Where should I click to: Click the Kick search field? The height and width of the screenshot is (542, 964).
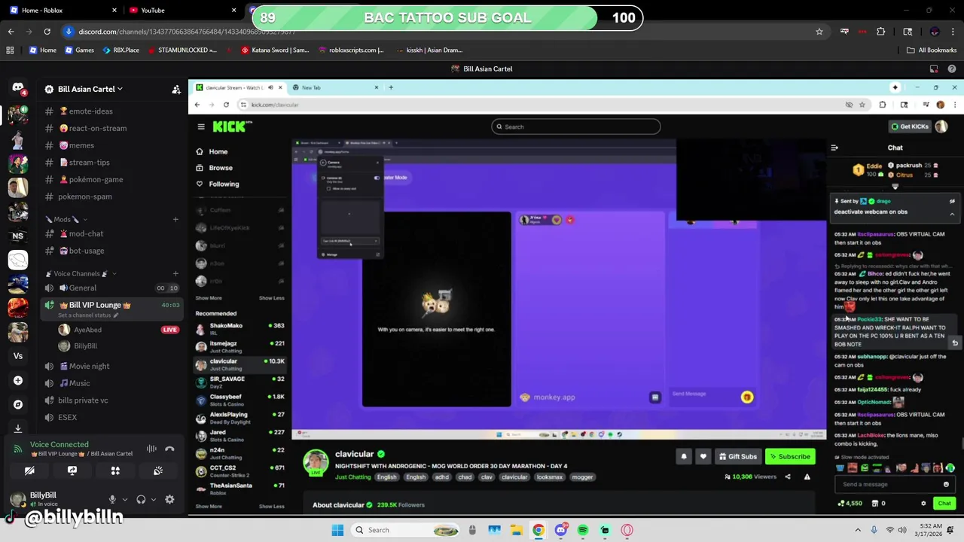(576, 126)
